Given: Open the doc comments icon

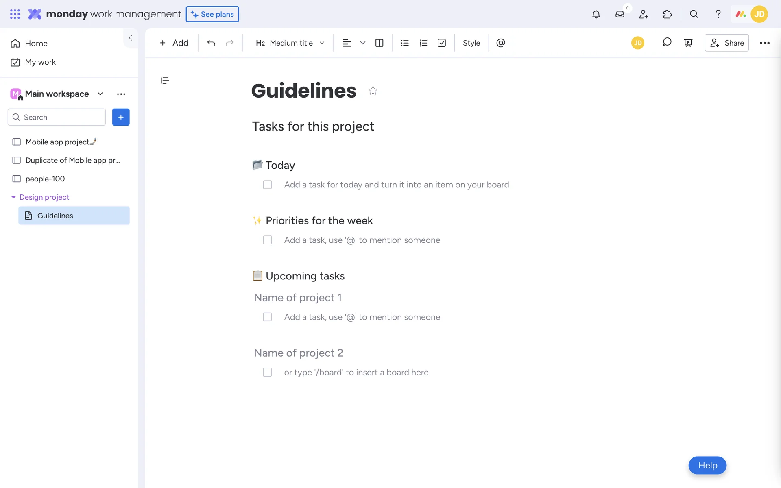Looking at the screenshot, I should (667, 42).
